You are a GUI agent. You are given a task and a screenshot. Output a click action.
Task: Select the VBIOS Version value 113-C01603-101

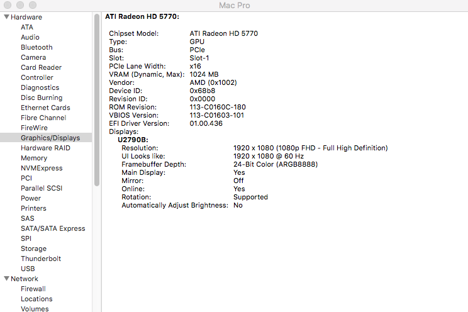click(216, 115)
